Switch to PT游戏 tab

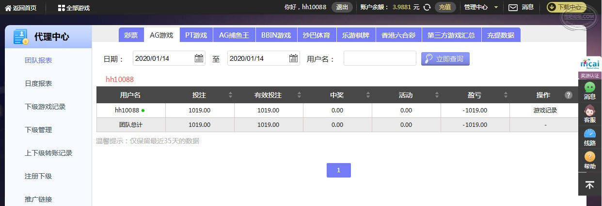coord(196,35)
